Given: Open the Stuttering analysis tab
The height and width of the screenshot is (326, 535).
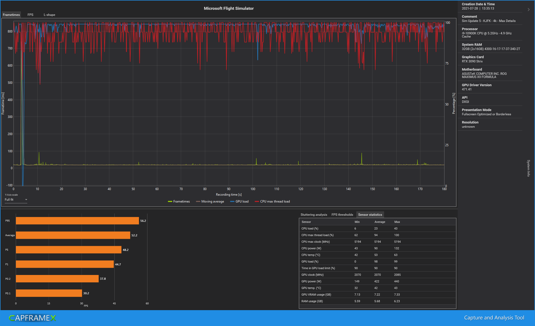Looking at the screenshot, I should tap(314, 215).
